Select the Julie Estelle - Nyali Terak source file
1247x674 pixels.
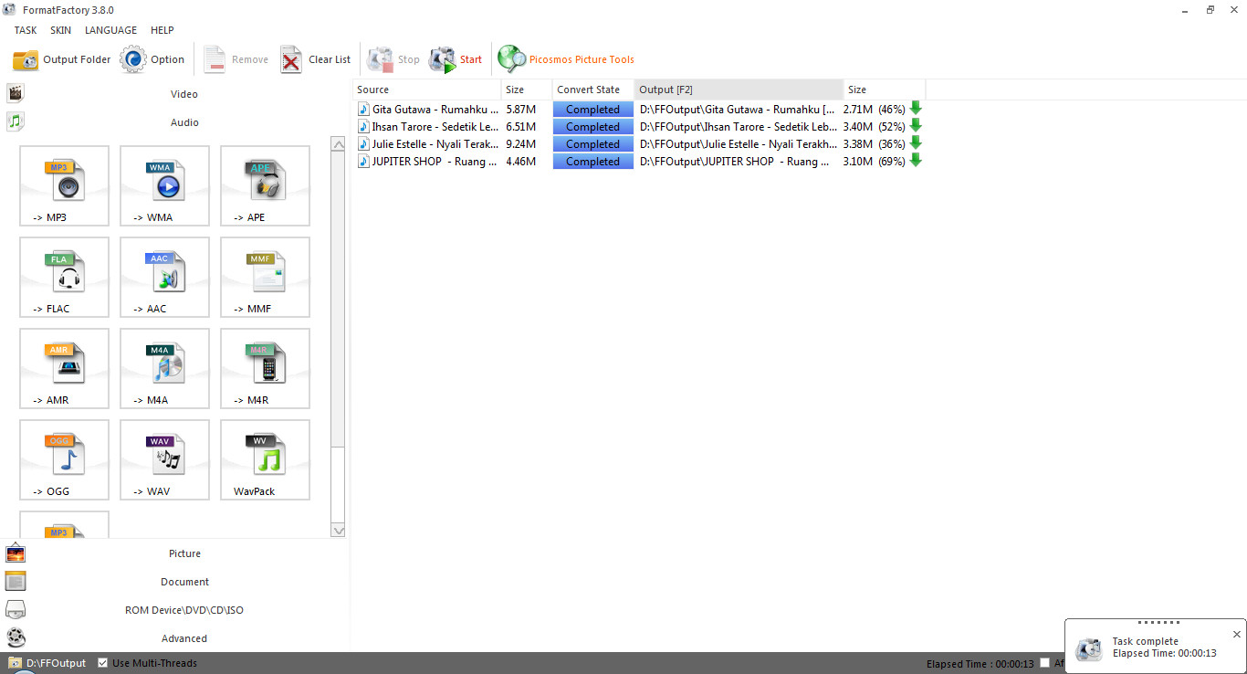click(x=428, y=143)
